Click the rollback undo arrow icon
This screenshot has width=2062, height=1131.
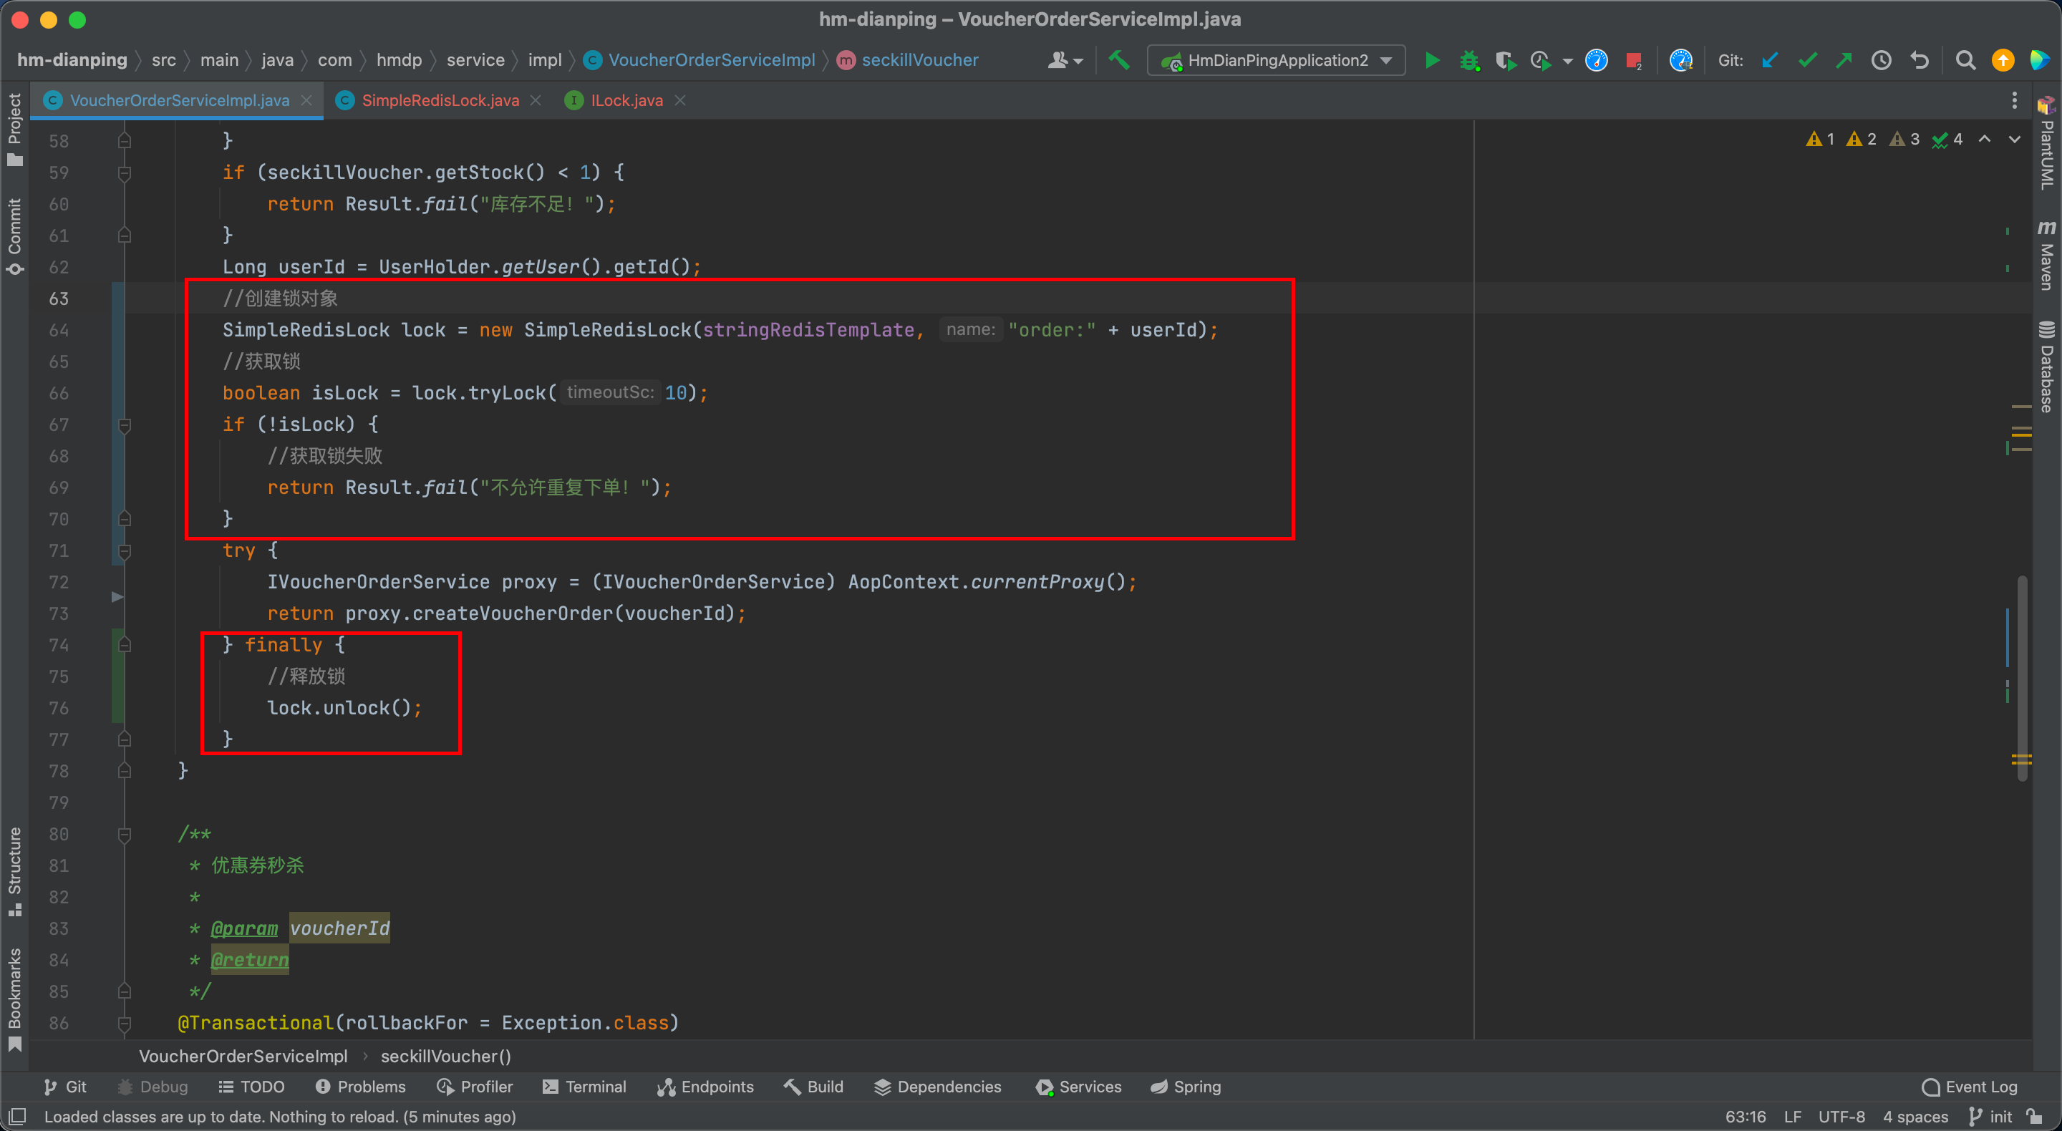1919,60
